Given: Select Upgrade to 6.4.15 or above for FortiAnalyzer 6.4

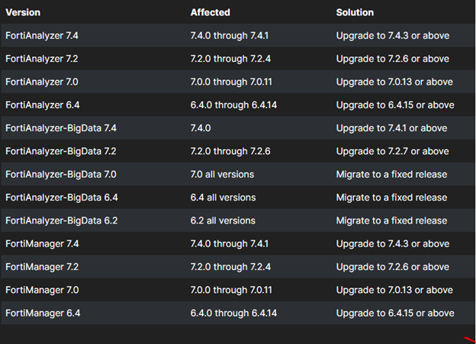Looking at the screenshot, I should (395, 105).
